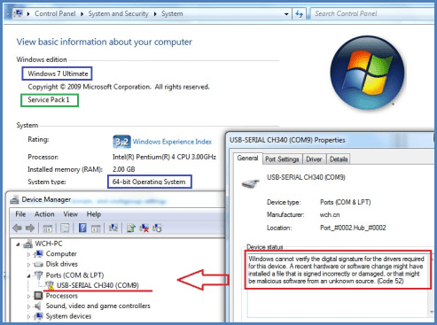
Task: Open the Help menu in Device Manager
Action: pos(94,214)
